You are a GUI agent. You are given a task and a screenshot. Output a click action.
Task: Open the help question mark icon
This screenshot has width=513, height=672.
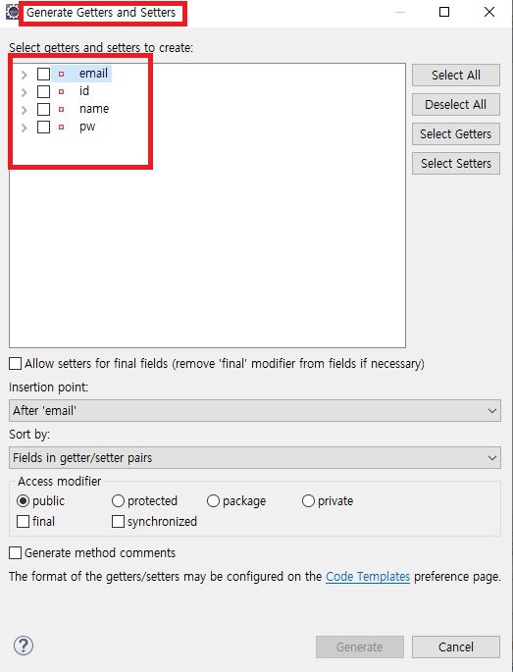click(x=24, y=646)
